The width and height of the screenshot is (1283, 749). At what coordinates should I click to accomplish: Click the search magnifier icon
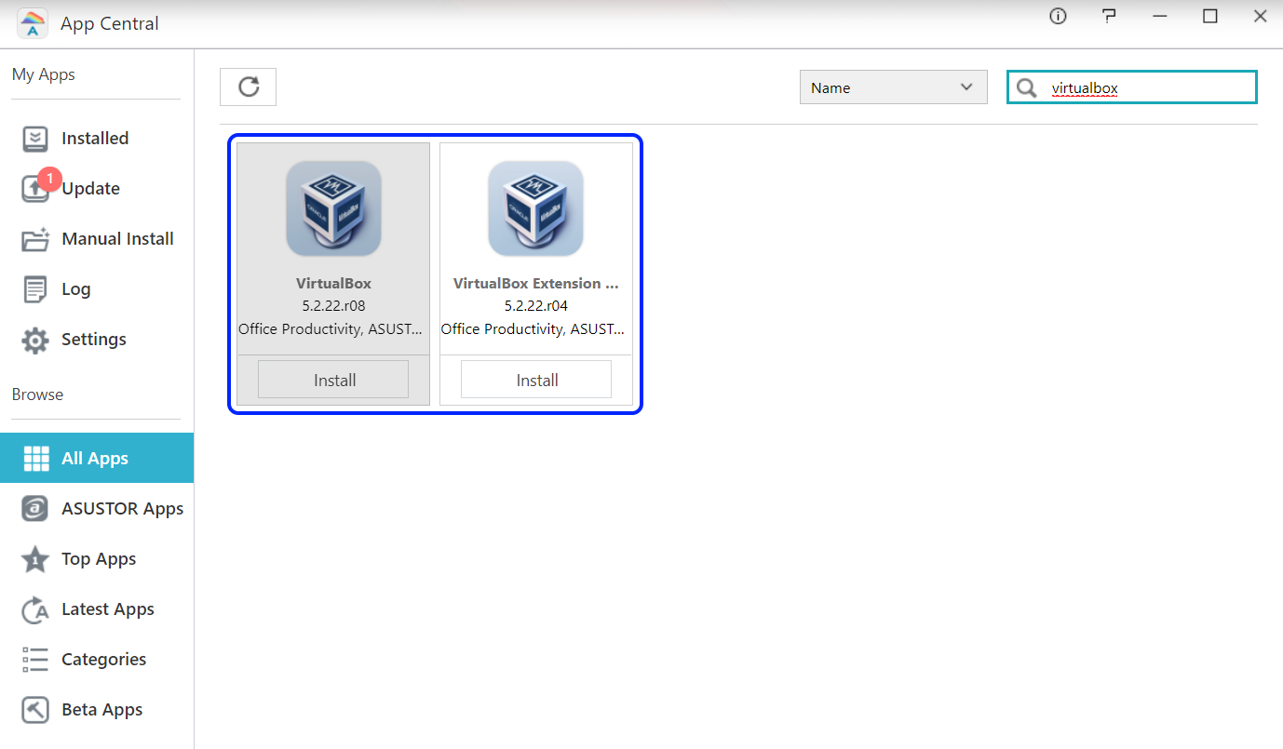(1026, 87)
